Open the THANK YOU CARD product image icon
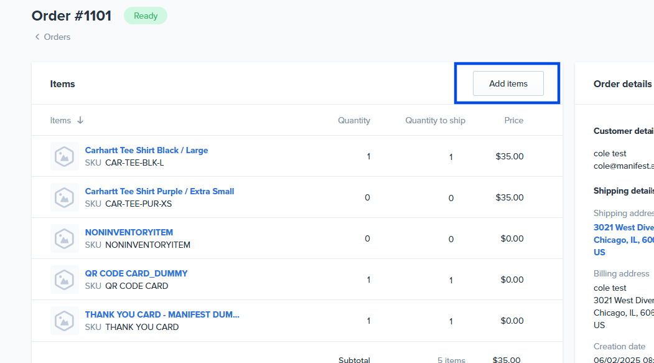The width and height of the screenshot is (654, 363). click(64, 321)
